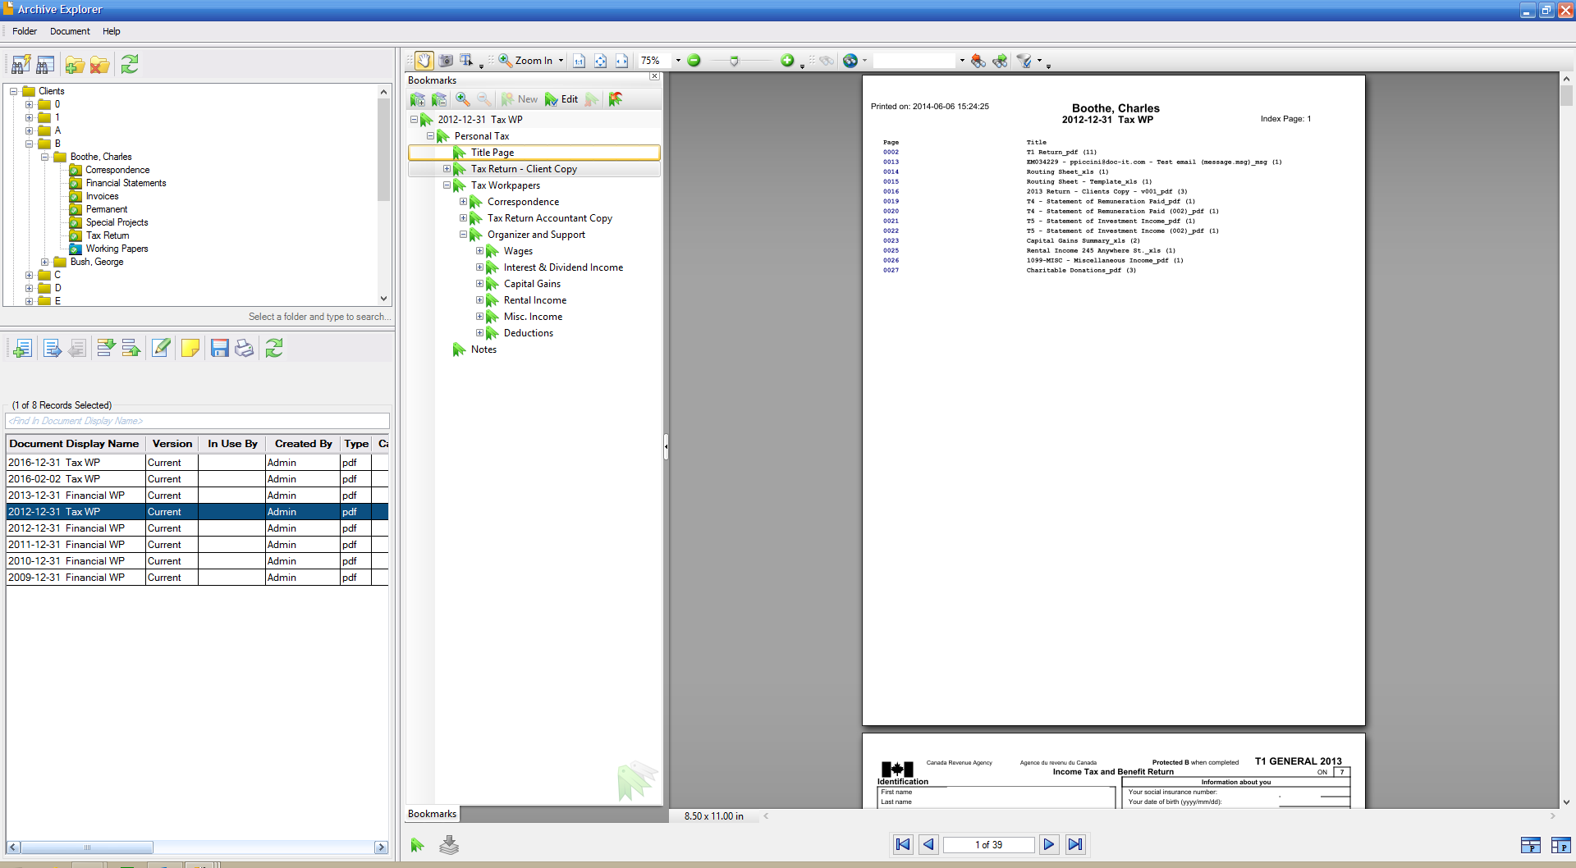Print the selected document
The image size is (1576, 868).
[244, 348]
